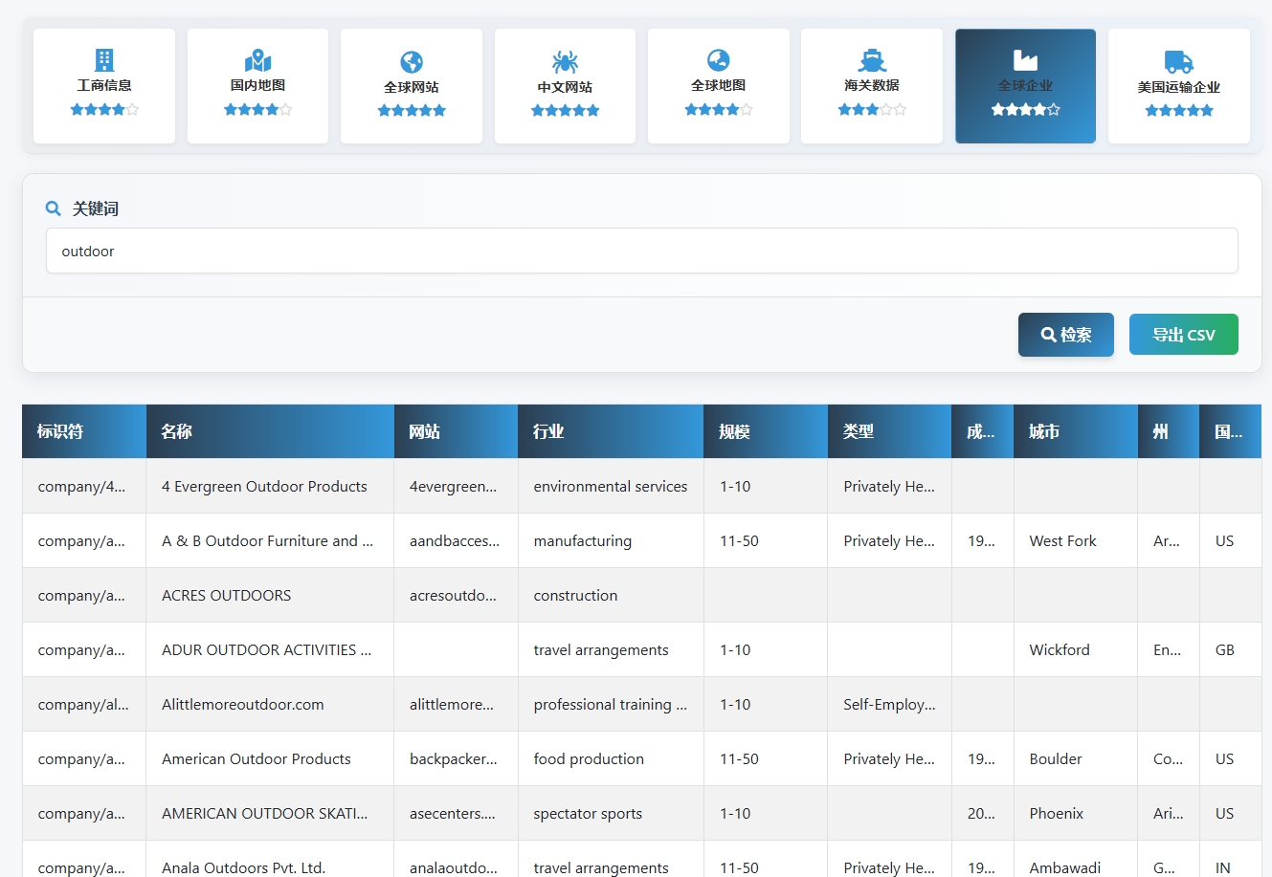Click the Wickford city cell
Image resolution: width=1272 pixels, height=877 pixels.
[1076, 649]
